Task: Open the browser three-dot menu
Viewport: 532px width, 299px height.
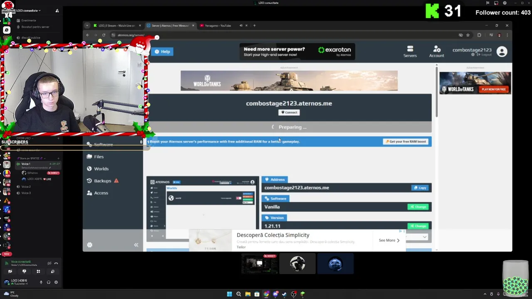Action: (x=507, y=35)
